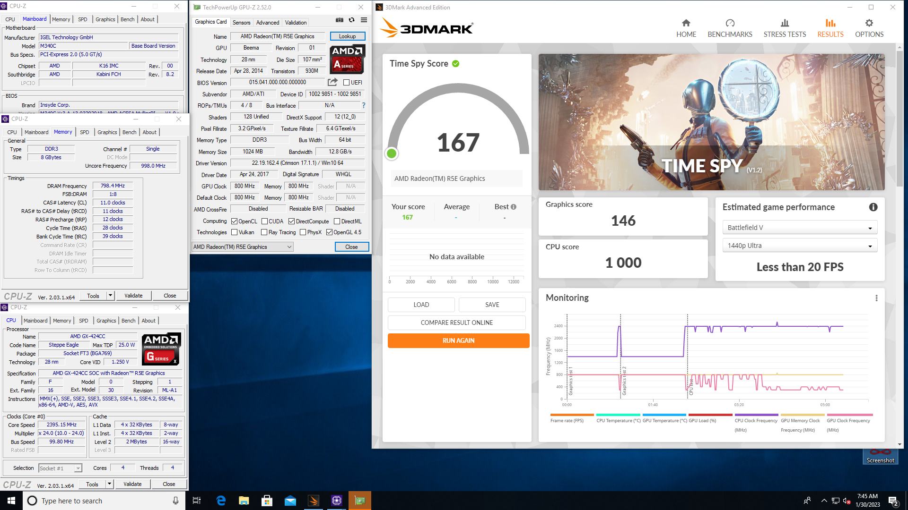Click Type here to search box
This screenshot has height=510, width=908.
(103, 501)
